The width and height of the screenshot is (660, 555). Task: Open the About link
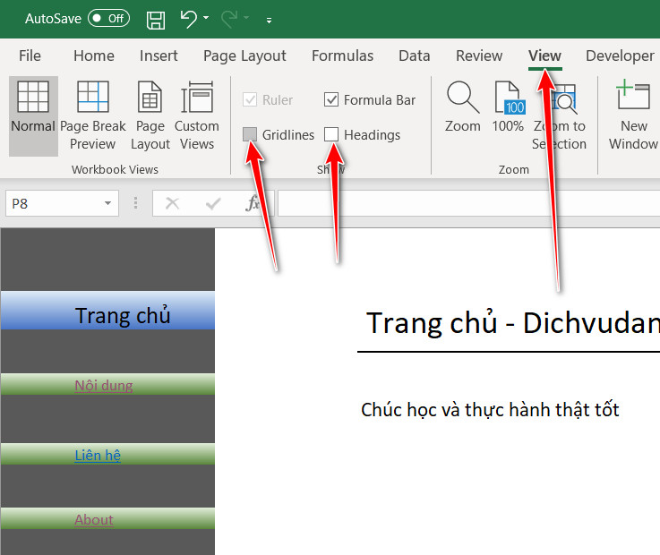[94, 520]
